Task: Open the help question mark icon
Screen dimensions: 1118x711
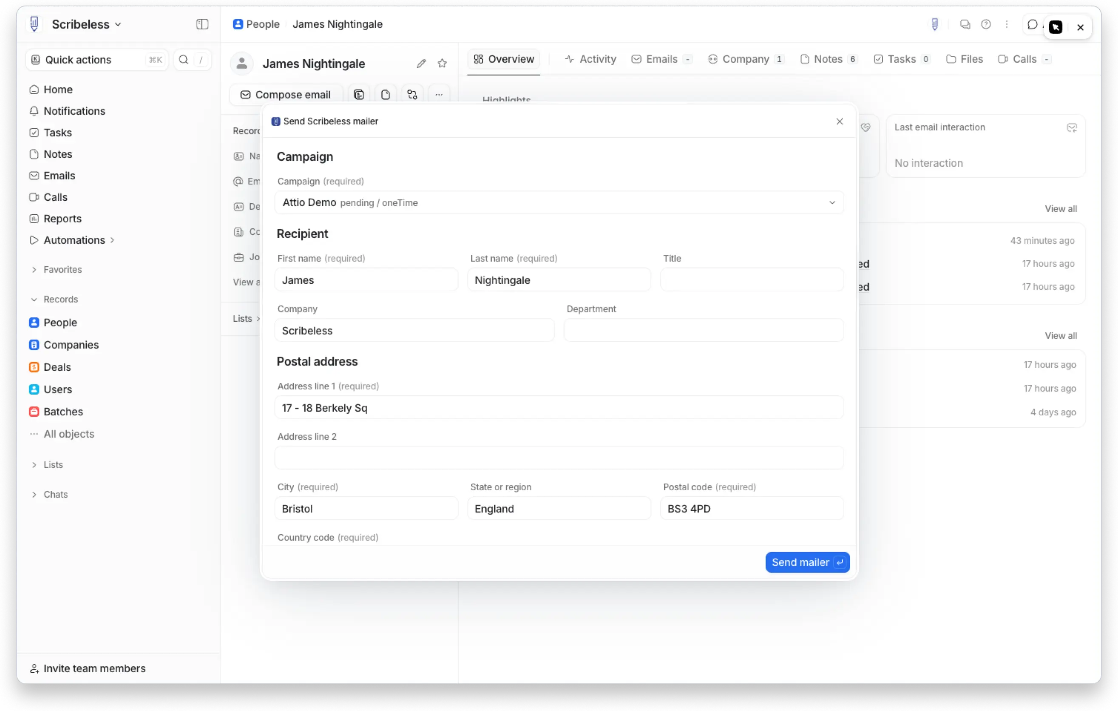Action: pyautogui.click(x=986, y=24)
